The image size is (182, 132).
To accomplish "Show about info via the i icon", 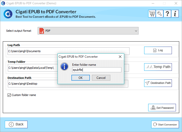I will (175, 14).
